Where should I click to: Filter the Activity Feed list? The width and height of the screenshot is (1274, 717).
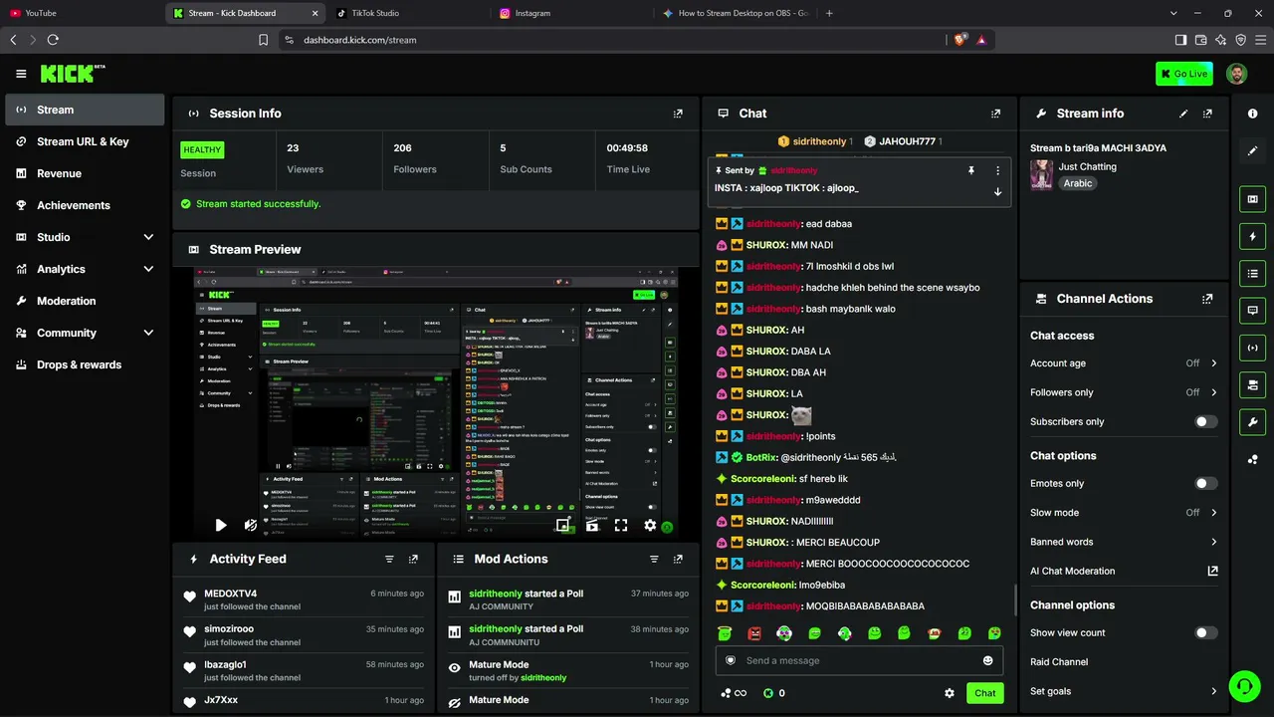389,560
